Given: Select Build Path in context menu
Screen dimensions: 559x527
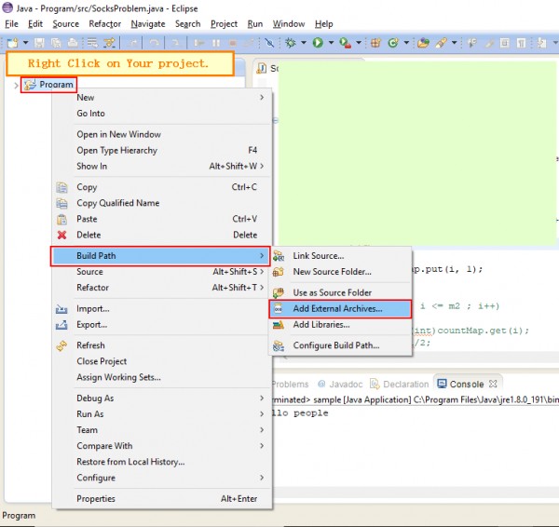Looking at the screenshot, I should (160, 256).
